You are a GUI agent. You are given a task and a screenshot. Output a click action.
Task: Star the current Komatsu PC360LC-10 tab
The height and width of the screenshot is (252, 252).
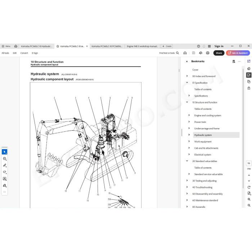58,46
